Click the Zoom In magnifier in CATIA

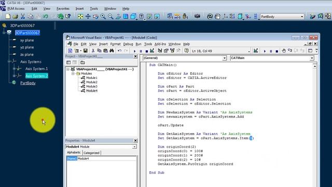pos(103,16)
